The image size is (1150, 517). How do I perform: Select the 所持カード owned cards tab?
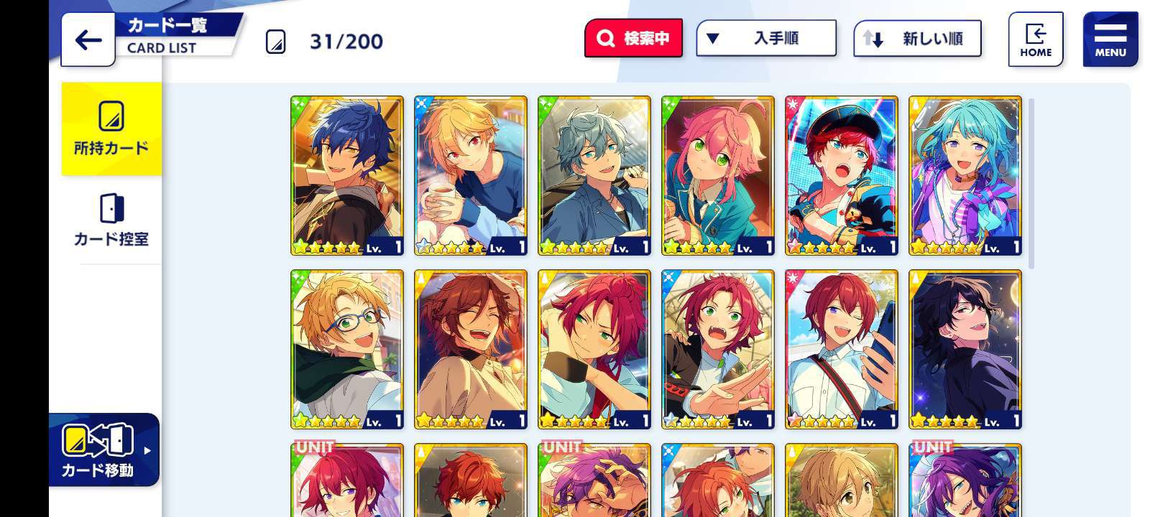tap(111, 129)
